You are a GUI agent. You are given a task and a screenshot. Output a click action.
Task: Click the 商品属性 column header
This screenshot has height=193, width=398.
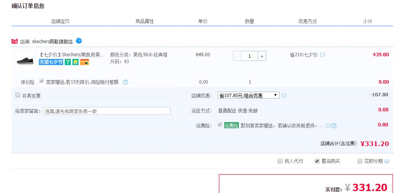tap(145, 21)
